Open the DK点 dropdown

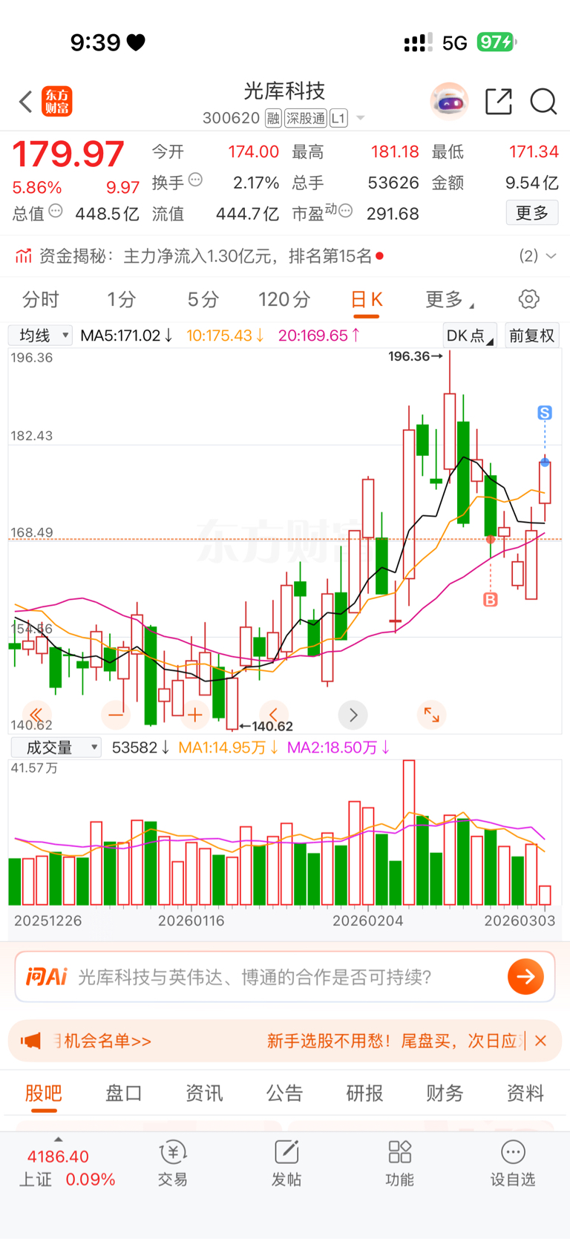click(470, 336)
